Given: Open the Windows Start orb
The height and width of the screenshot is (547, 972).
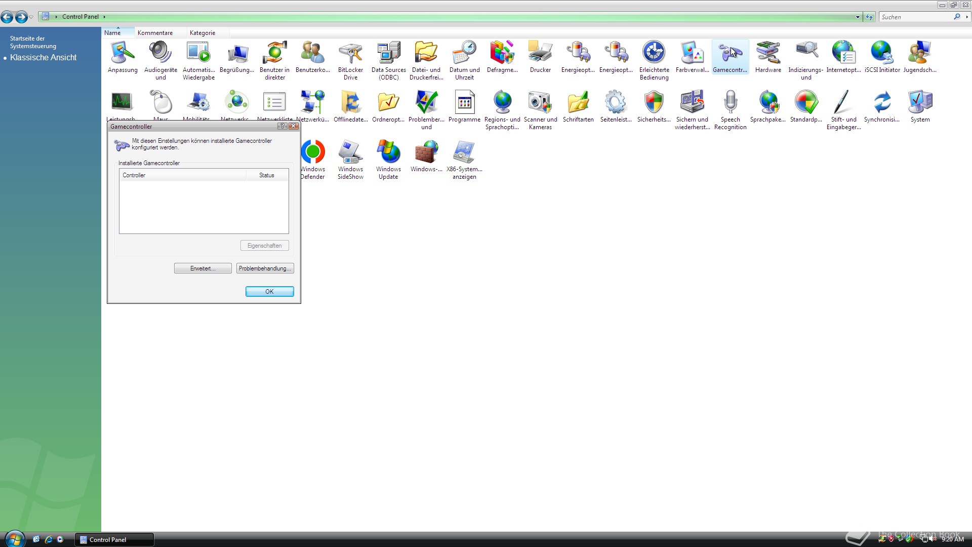Looking at the screenshot, I should (x=15, y=539).
